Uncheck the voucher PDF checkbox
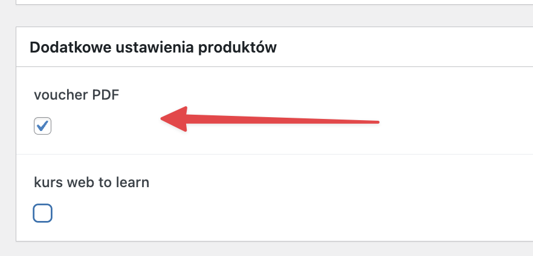 (x=42, y=126)
